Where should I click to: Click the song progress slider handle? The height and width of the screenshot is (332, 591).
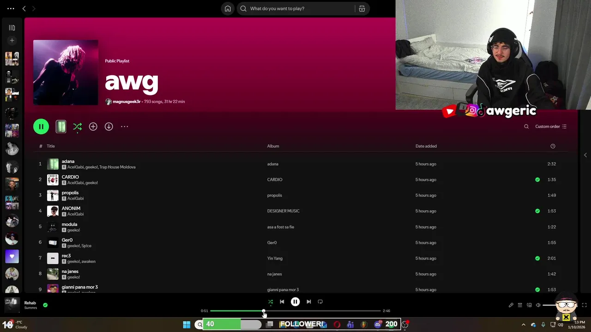pyautogui.click(x=264, y=311)
